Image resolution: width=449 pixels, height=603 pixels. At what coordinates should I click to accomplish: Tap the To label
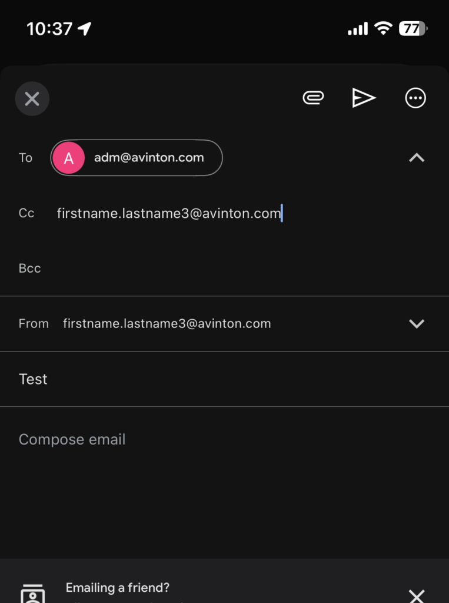25,158
